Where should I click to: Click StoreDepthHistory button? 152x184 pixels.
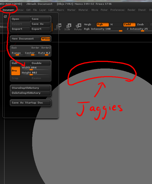click(x=31, y=88)
